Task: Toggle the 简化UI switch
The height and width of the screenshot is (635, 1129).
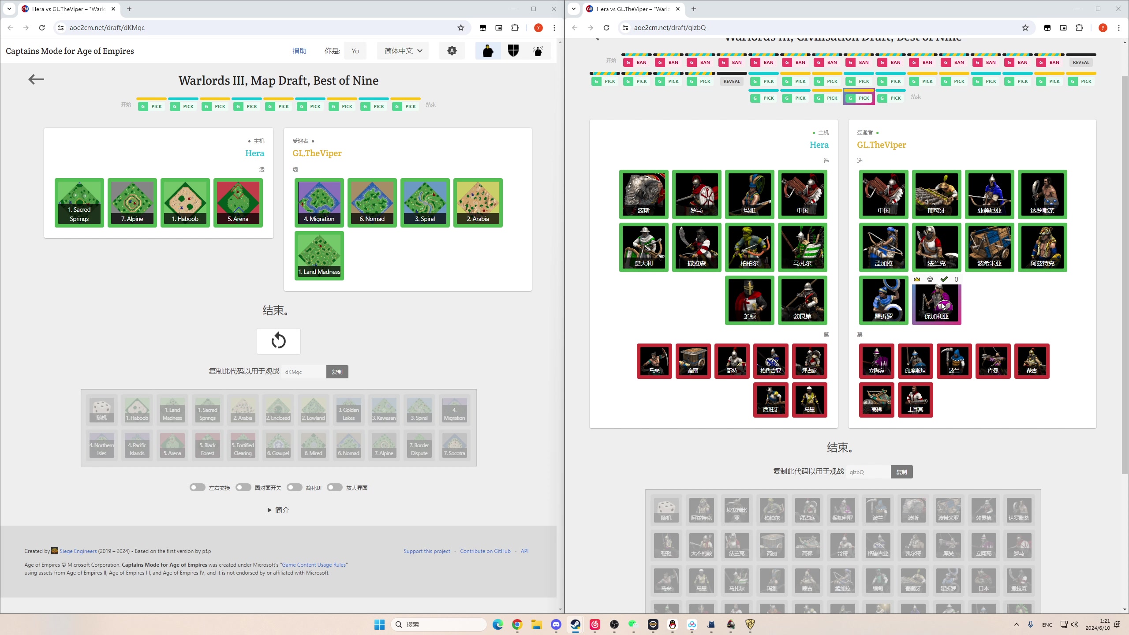Action: click(x=294, y=487)
